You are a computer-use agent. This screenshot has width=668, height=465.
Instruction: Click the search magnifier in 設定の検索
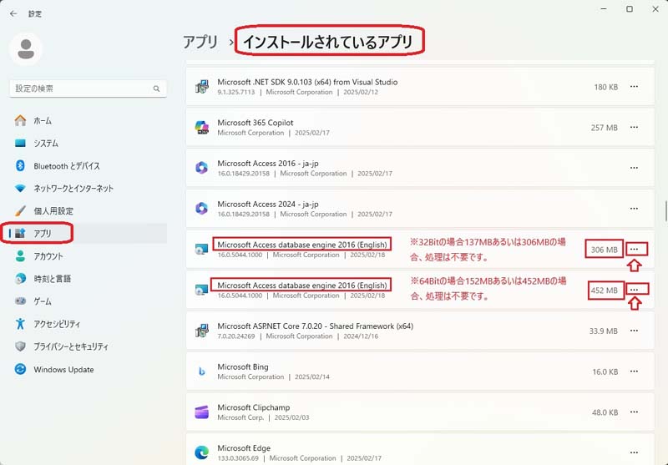[156, 88]
